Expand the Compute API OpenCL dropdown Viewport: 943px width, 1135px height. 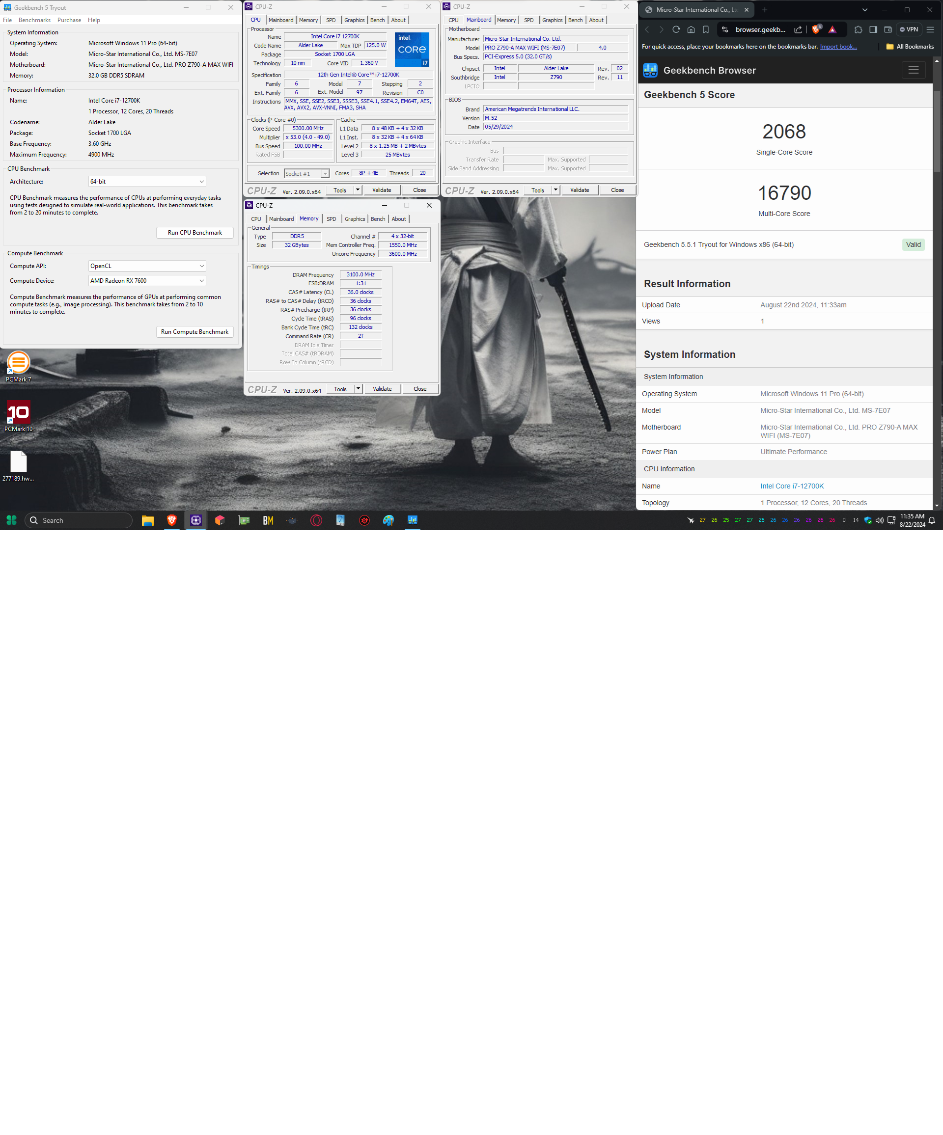click(147, 266)
